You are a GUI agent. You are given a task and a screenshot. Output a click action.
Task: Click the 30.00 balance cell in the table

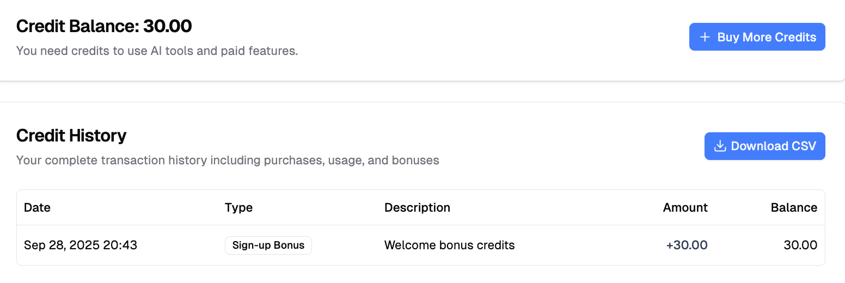pos(800,245)
